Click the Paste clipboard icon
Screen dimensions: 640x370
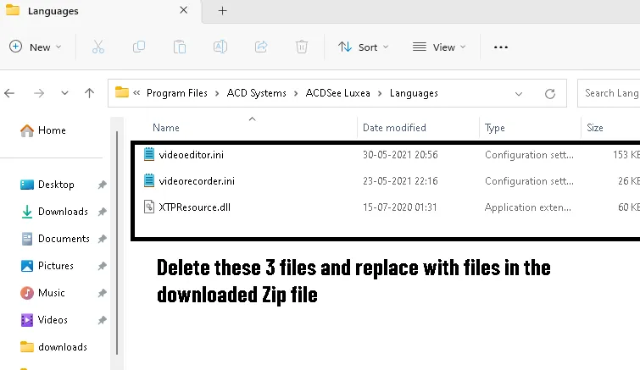[x=179, y=47]
